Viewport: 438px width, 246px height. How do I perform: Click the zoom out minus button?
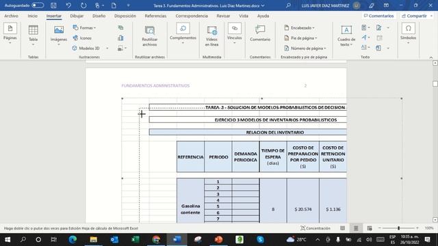tap(379, 228)
